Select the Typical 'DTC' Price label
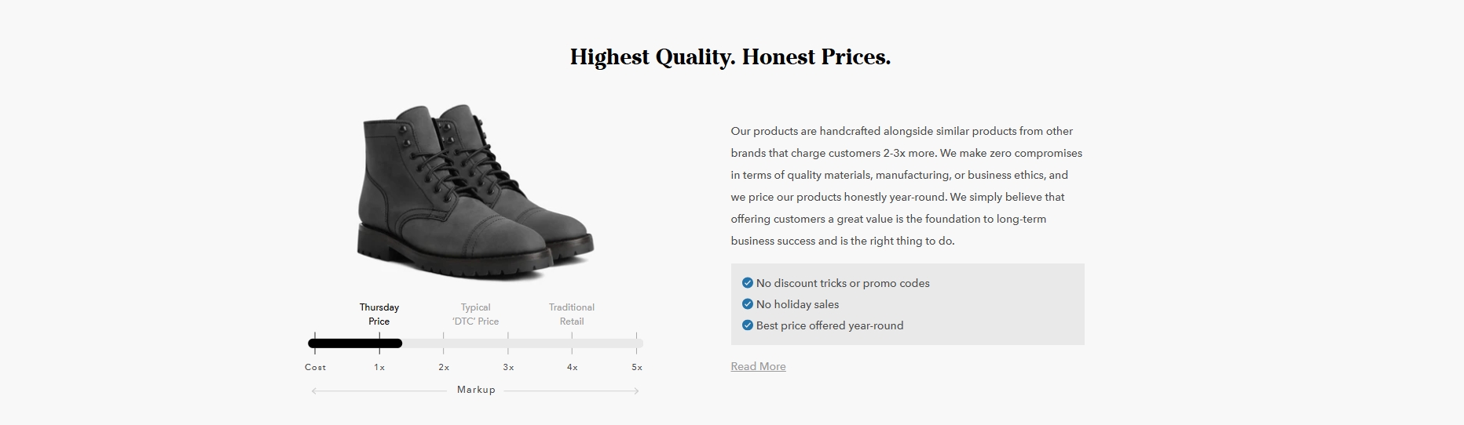The image size is (1464, 425). pyautogui.click(x=475, y=314)
